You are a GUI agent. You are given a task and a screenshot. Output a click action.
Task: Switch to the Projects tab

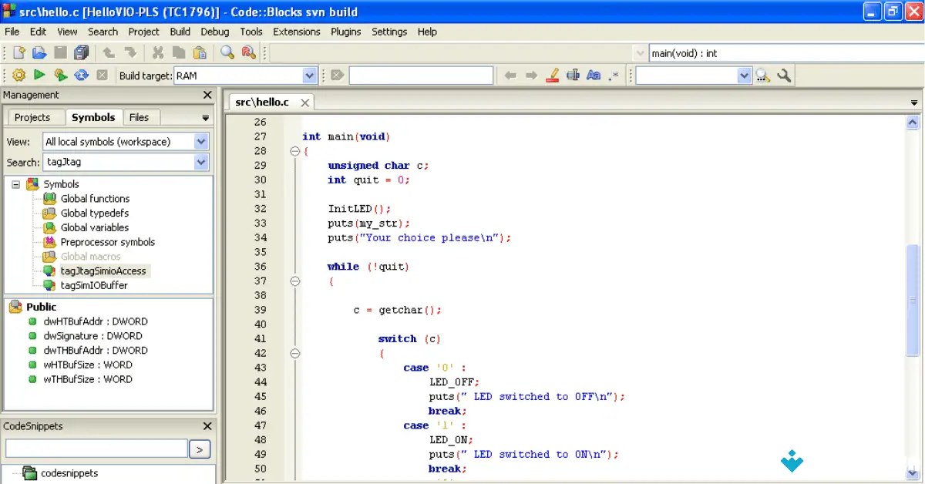[35, 117]
